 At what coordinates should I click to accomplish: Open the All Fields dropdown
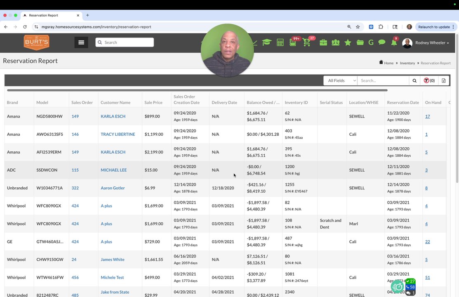click(341, 80)
